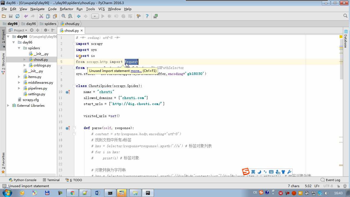This screenshot has width=350, height=197.
Task: Close the chouti.py editor tab
Action: pyautogui.click(x=81, y=31)
